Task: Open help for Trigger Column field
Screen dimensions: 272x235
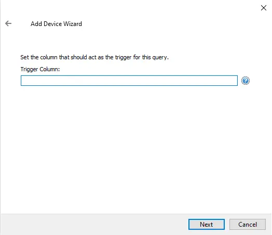Action: coord(246,81)
